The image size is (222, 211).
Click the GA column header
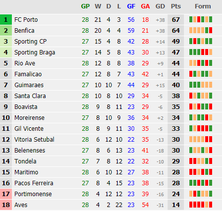point(145,6)
